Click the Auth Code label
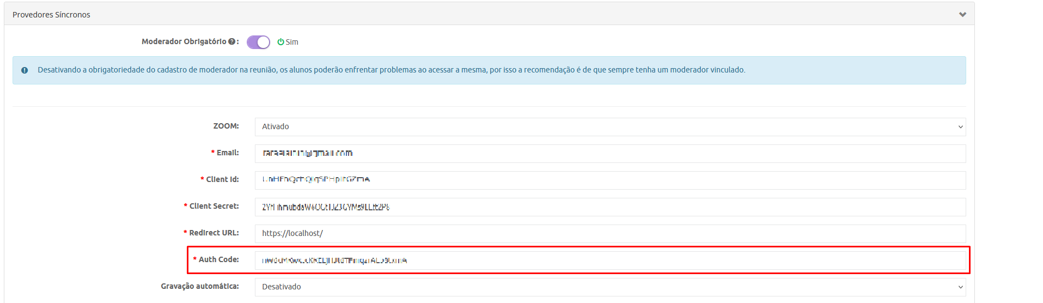1043x303 pixels. [218, 259]
